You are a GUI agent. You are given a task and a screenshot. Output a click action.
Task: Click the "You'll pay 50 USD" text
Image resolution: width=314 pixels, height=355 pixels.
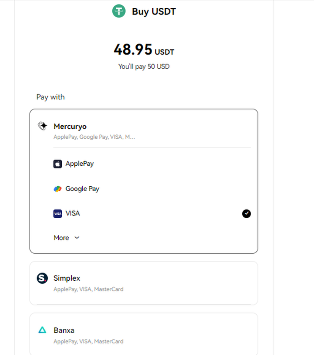(144, 67)
